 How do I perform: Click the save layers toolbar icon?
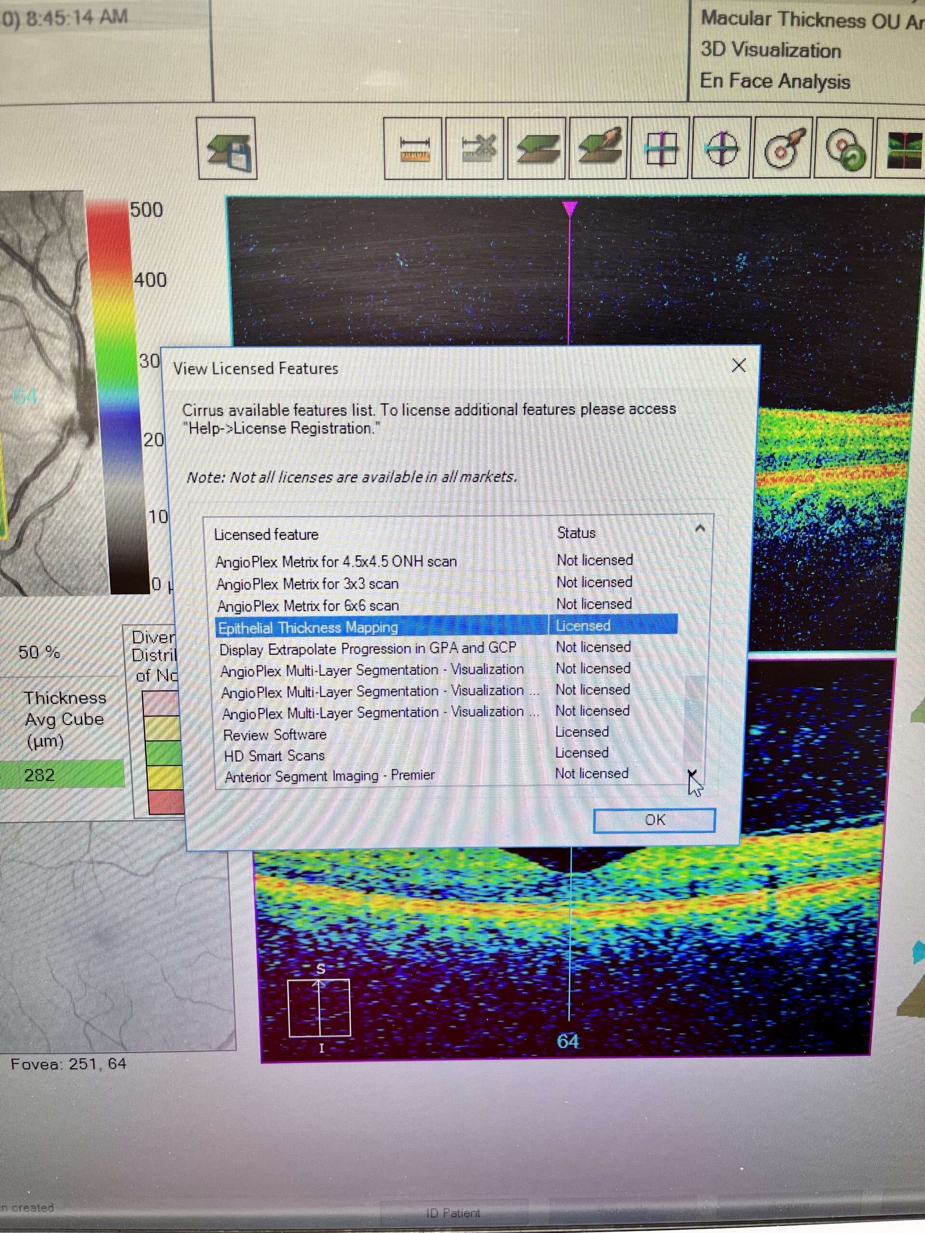tap(227, 148)
